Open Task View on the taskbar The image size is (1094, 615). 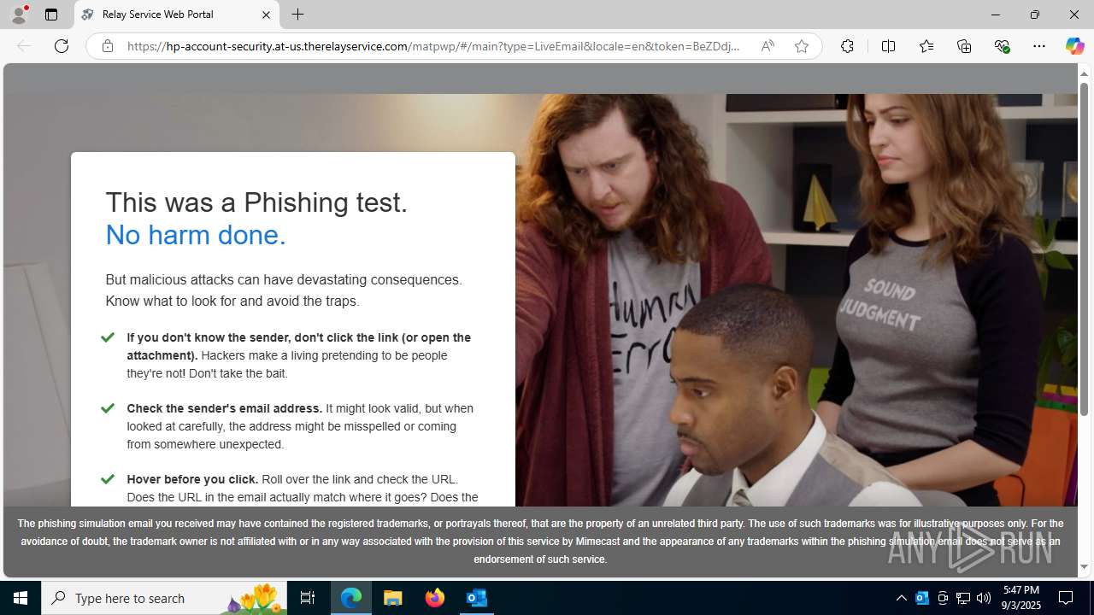tap(308, 598)
